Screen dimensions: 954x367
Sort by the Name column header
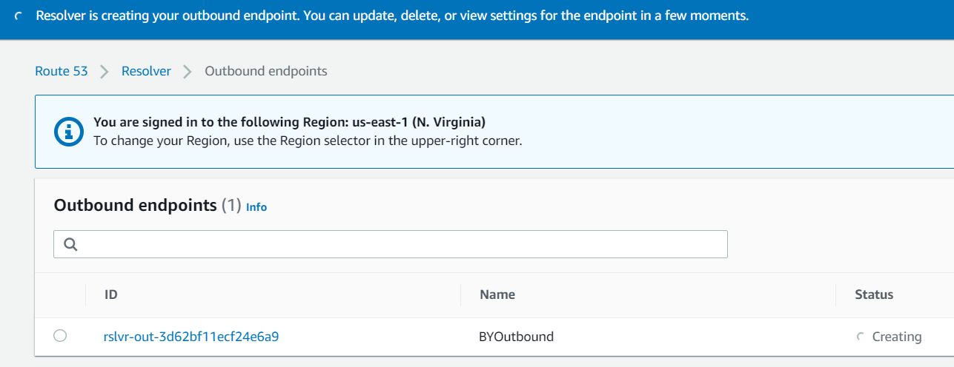(x=497, y=294)
